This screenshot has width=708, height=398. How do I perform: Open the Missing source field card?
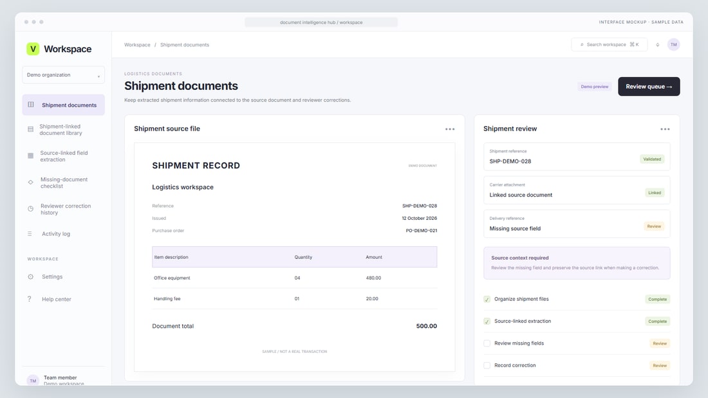[x=577, y=224]
